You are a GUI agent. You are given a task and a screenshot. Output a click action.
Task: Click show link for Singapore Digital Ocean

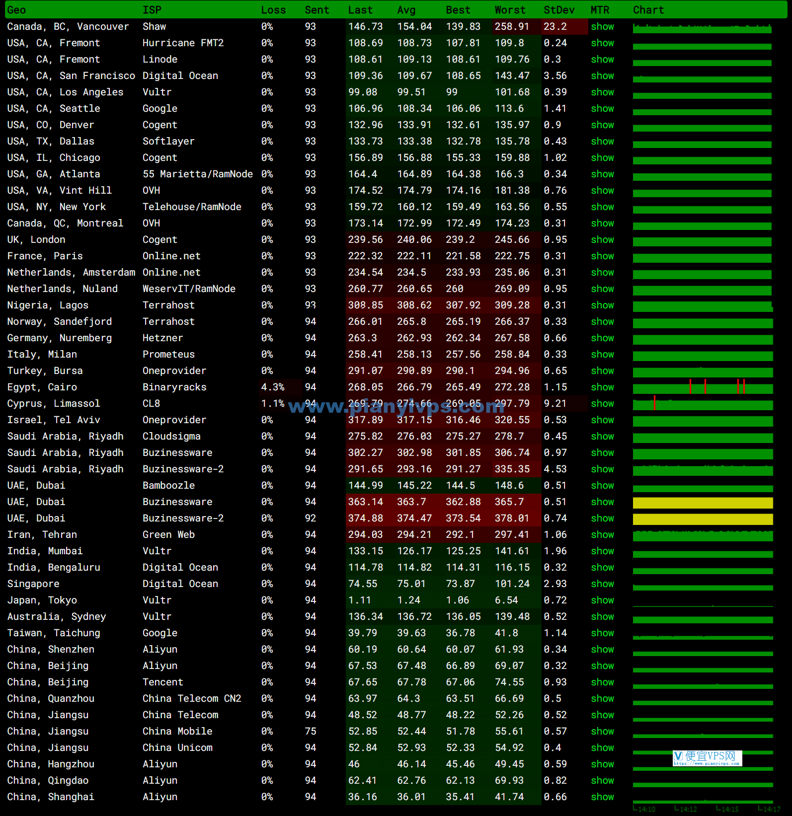coord(602,584)
